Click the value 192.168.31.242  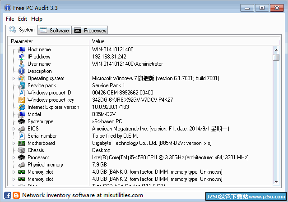pyautogui.click(x=109, y=57)
